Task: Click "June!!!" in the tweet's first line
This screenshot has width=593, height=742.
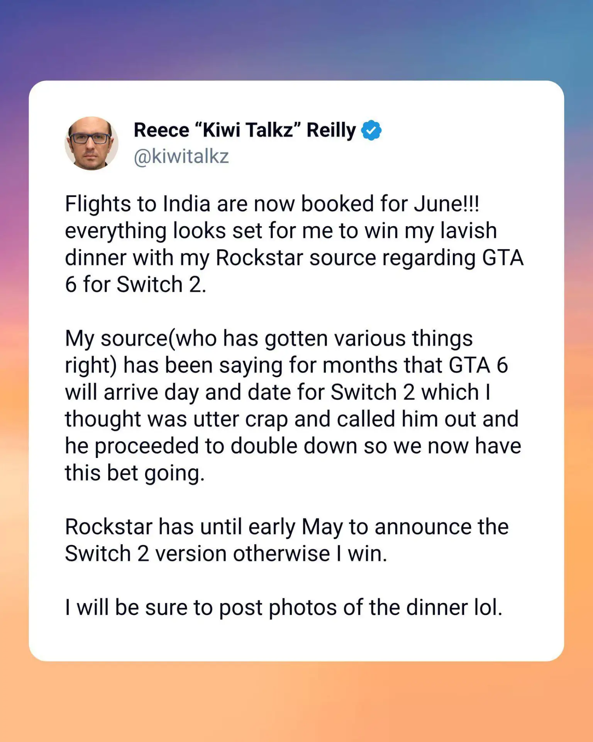Action: 446,204
